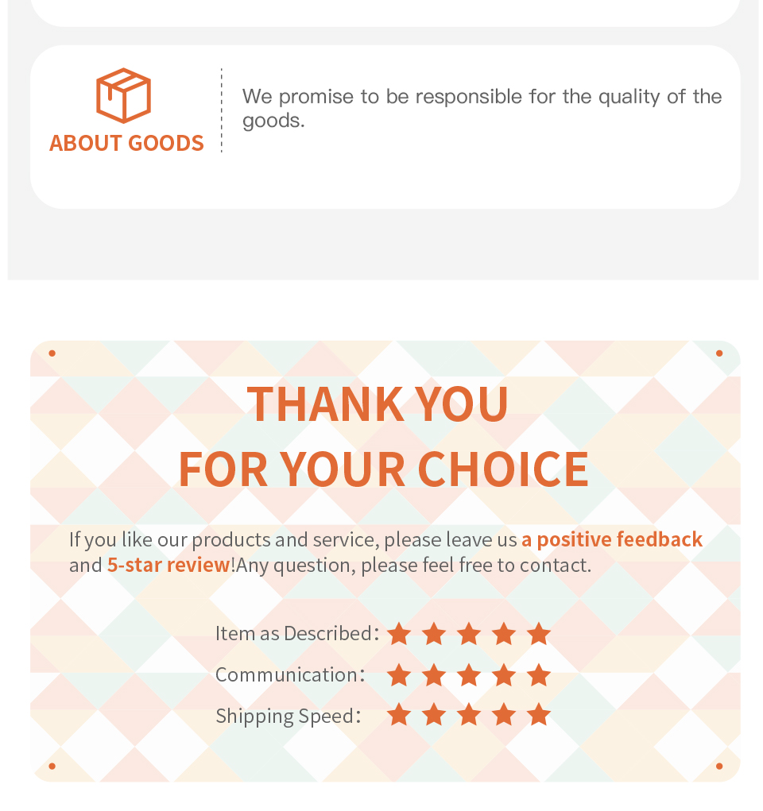
Task: Rate Shipping Speed with the fifth star
Action: (x=539, y=715)
